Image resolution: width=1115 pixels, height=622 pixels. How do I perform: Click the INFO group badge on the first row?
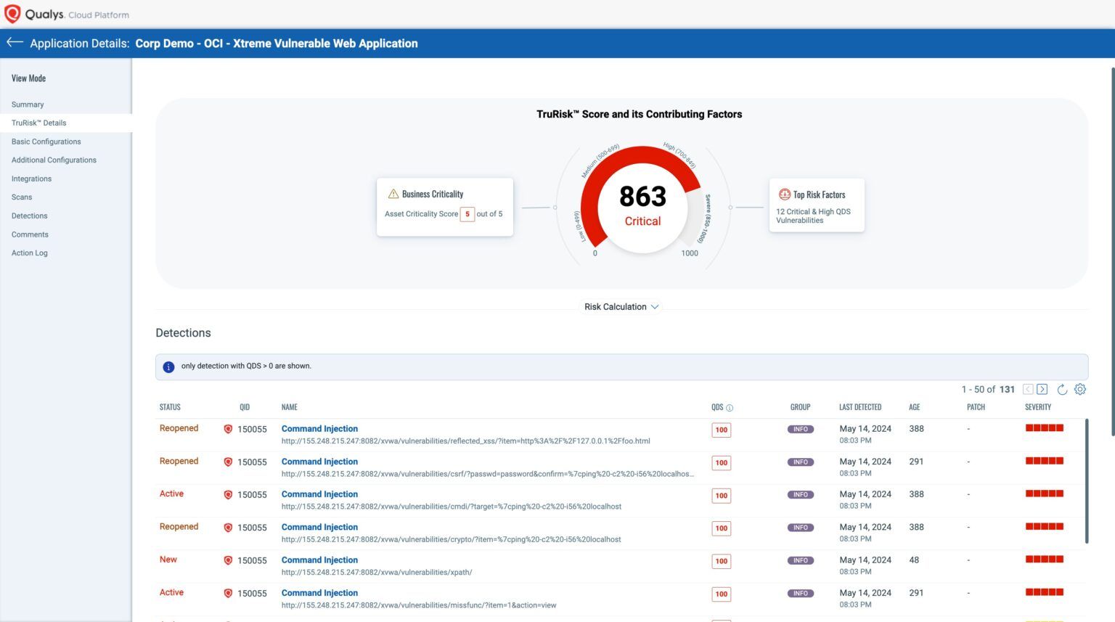[801, 429]
